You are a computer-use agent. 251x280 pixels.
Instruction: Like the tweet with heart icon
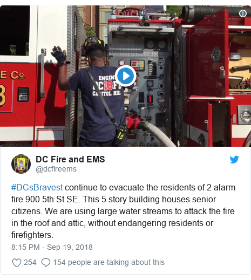17,262
